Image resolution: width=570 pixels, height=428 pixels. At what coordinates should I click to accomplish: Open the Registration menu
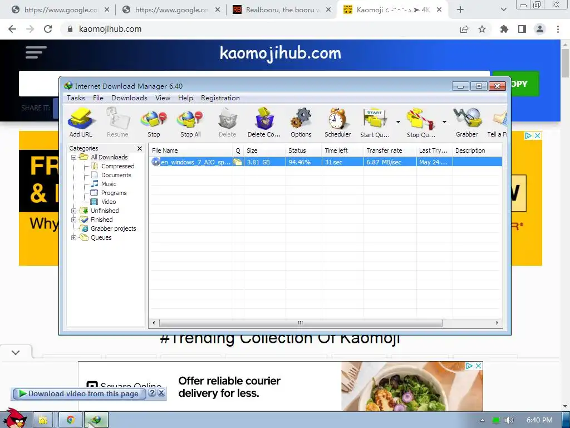[x=220, y=98]
